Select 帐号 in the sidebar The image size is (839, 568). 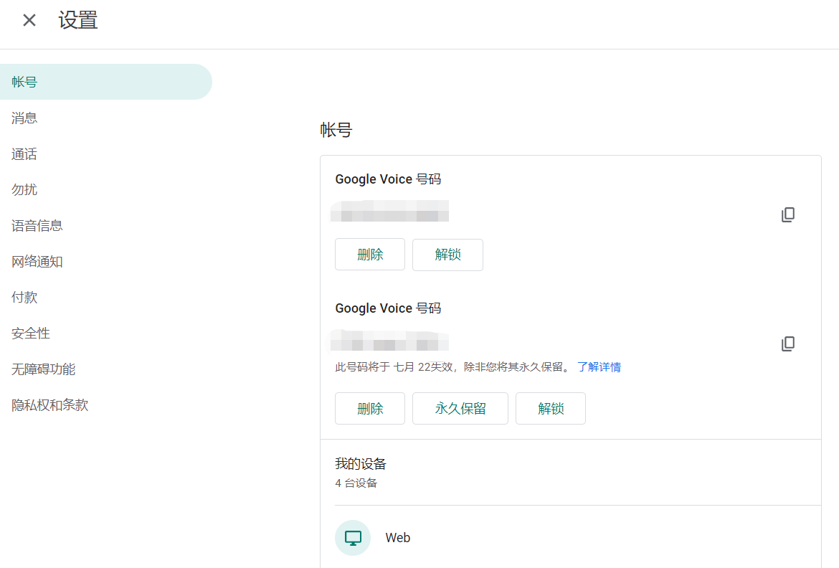105,82
